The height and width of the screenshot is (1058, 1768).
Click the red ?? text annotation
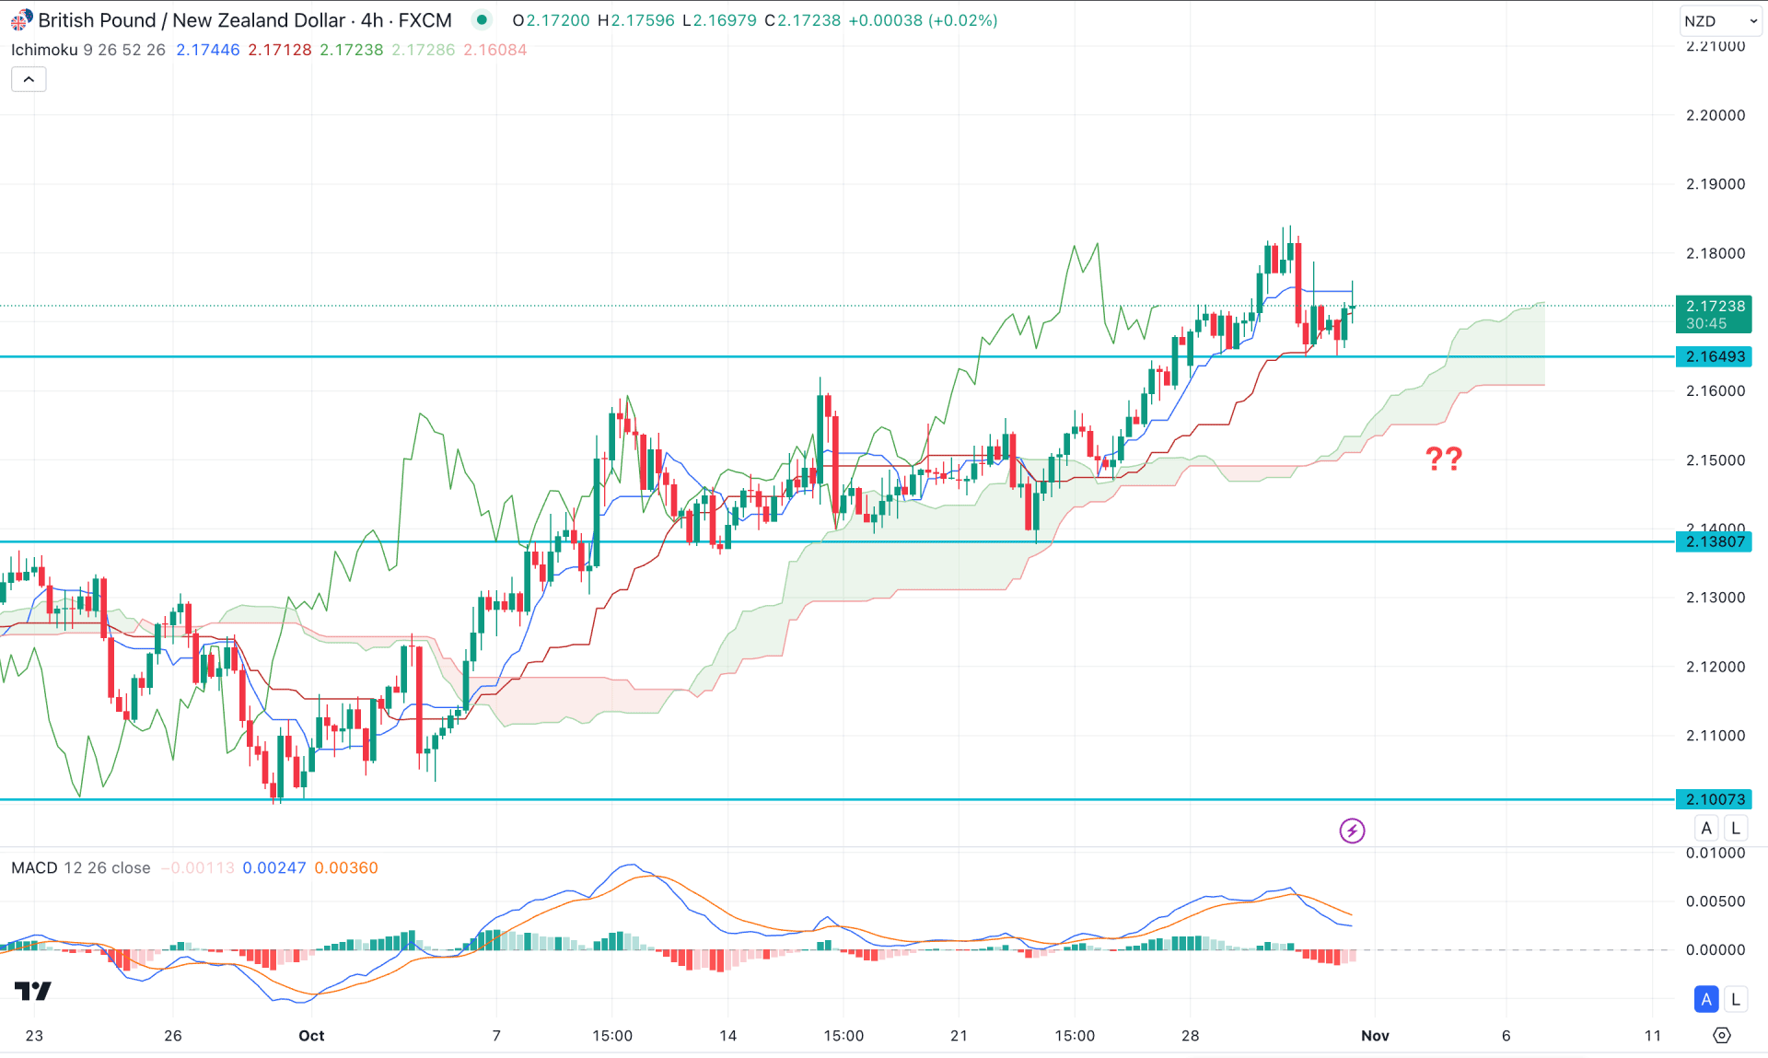(1443, 459)
